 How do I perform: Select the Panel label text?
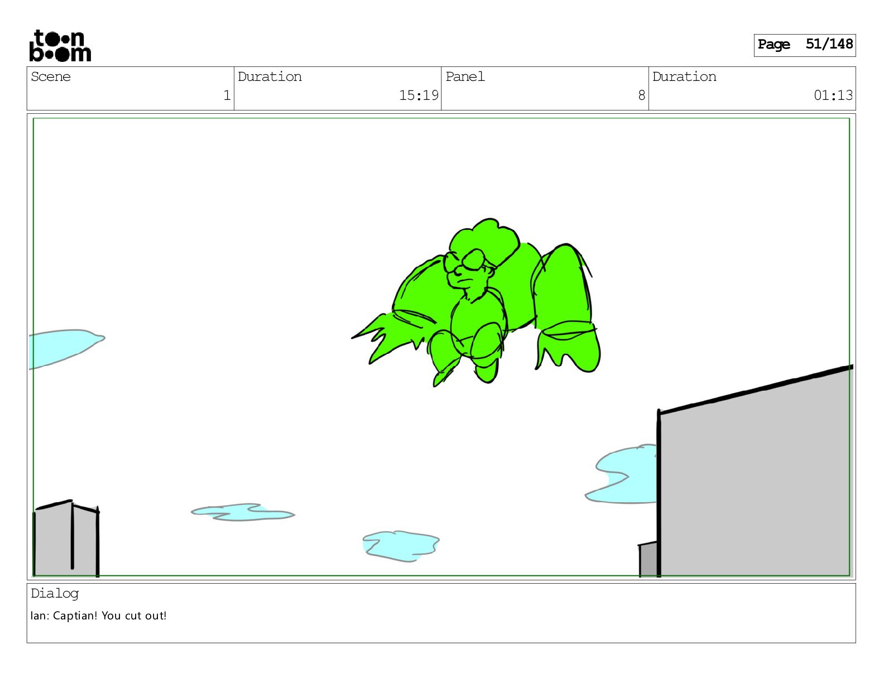coord(465,76)
